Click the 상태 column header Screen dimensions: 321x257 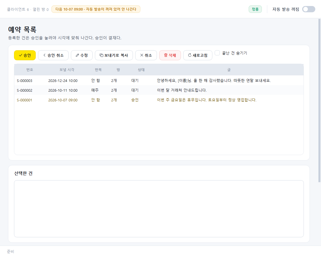pos(141,70)
